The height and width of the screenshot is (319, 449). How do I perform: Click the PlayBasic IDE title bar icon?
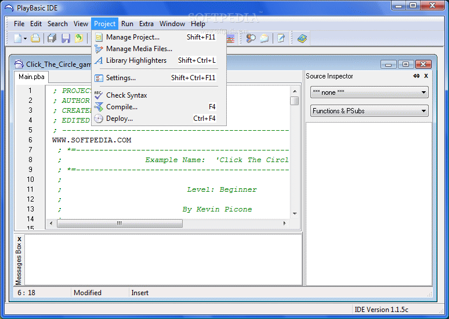click(9, 8)
